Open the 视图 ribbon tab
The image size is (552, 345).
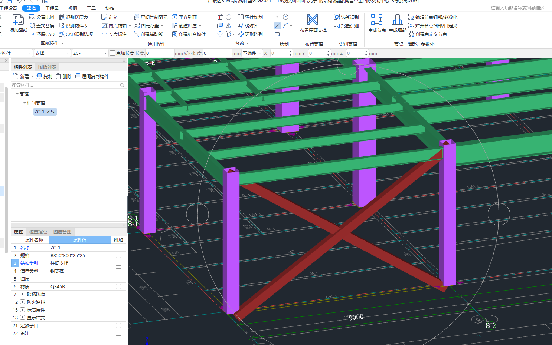click(x=73, y=8)
